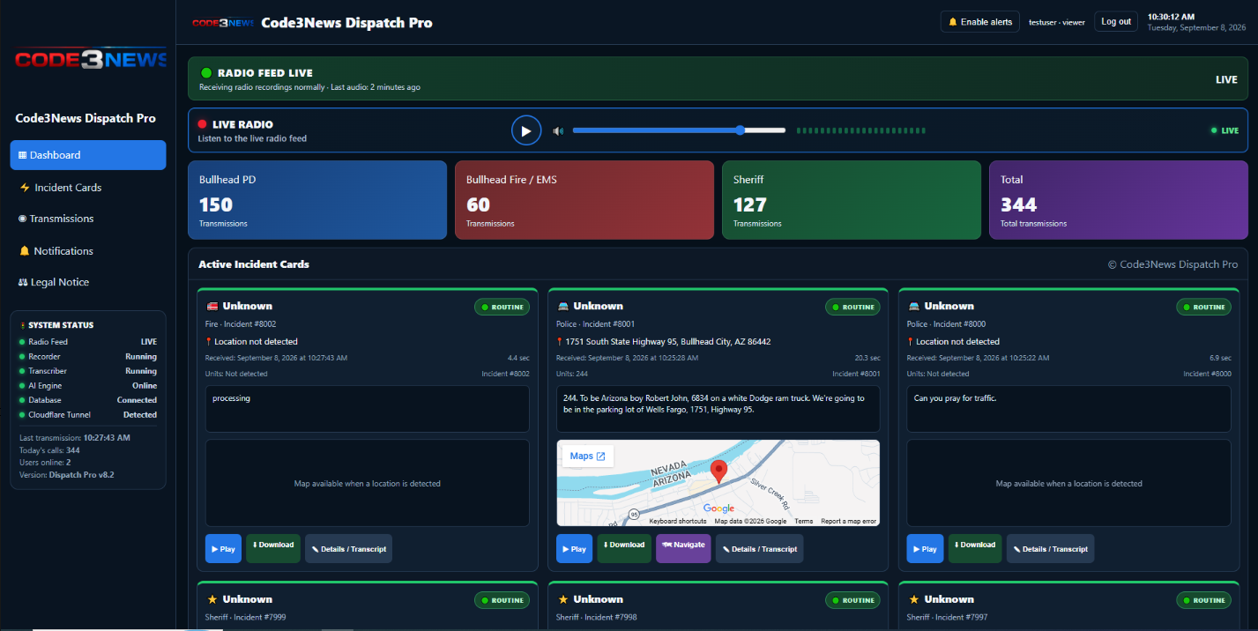Image resolution: width=1258 pixels, height=631 pixels.
Task: Navigate to Incident #8001 location
Action: 683,548
